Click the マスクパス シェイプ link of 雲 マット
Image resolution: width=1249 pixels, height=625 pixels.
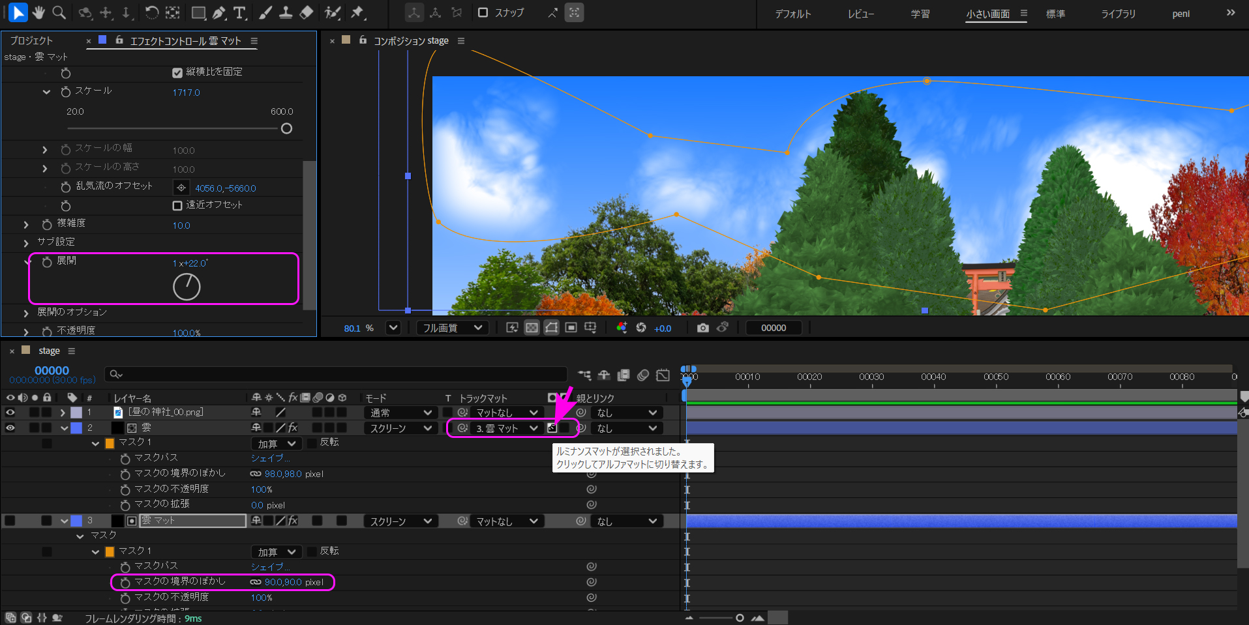(269, 566)
